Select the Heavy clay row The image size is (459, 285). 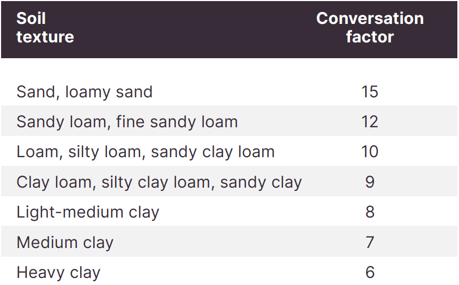(x=229, y=271)
